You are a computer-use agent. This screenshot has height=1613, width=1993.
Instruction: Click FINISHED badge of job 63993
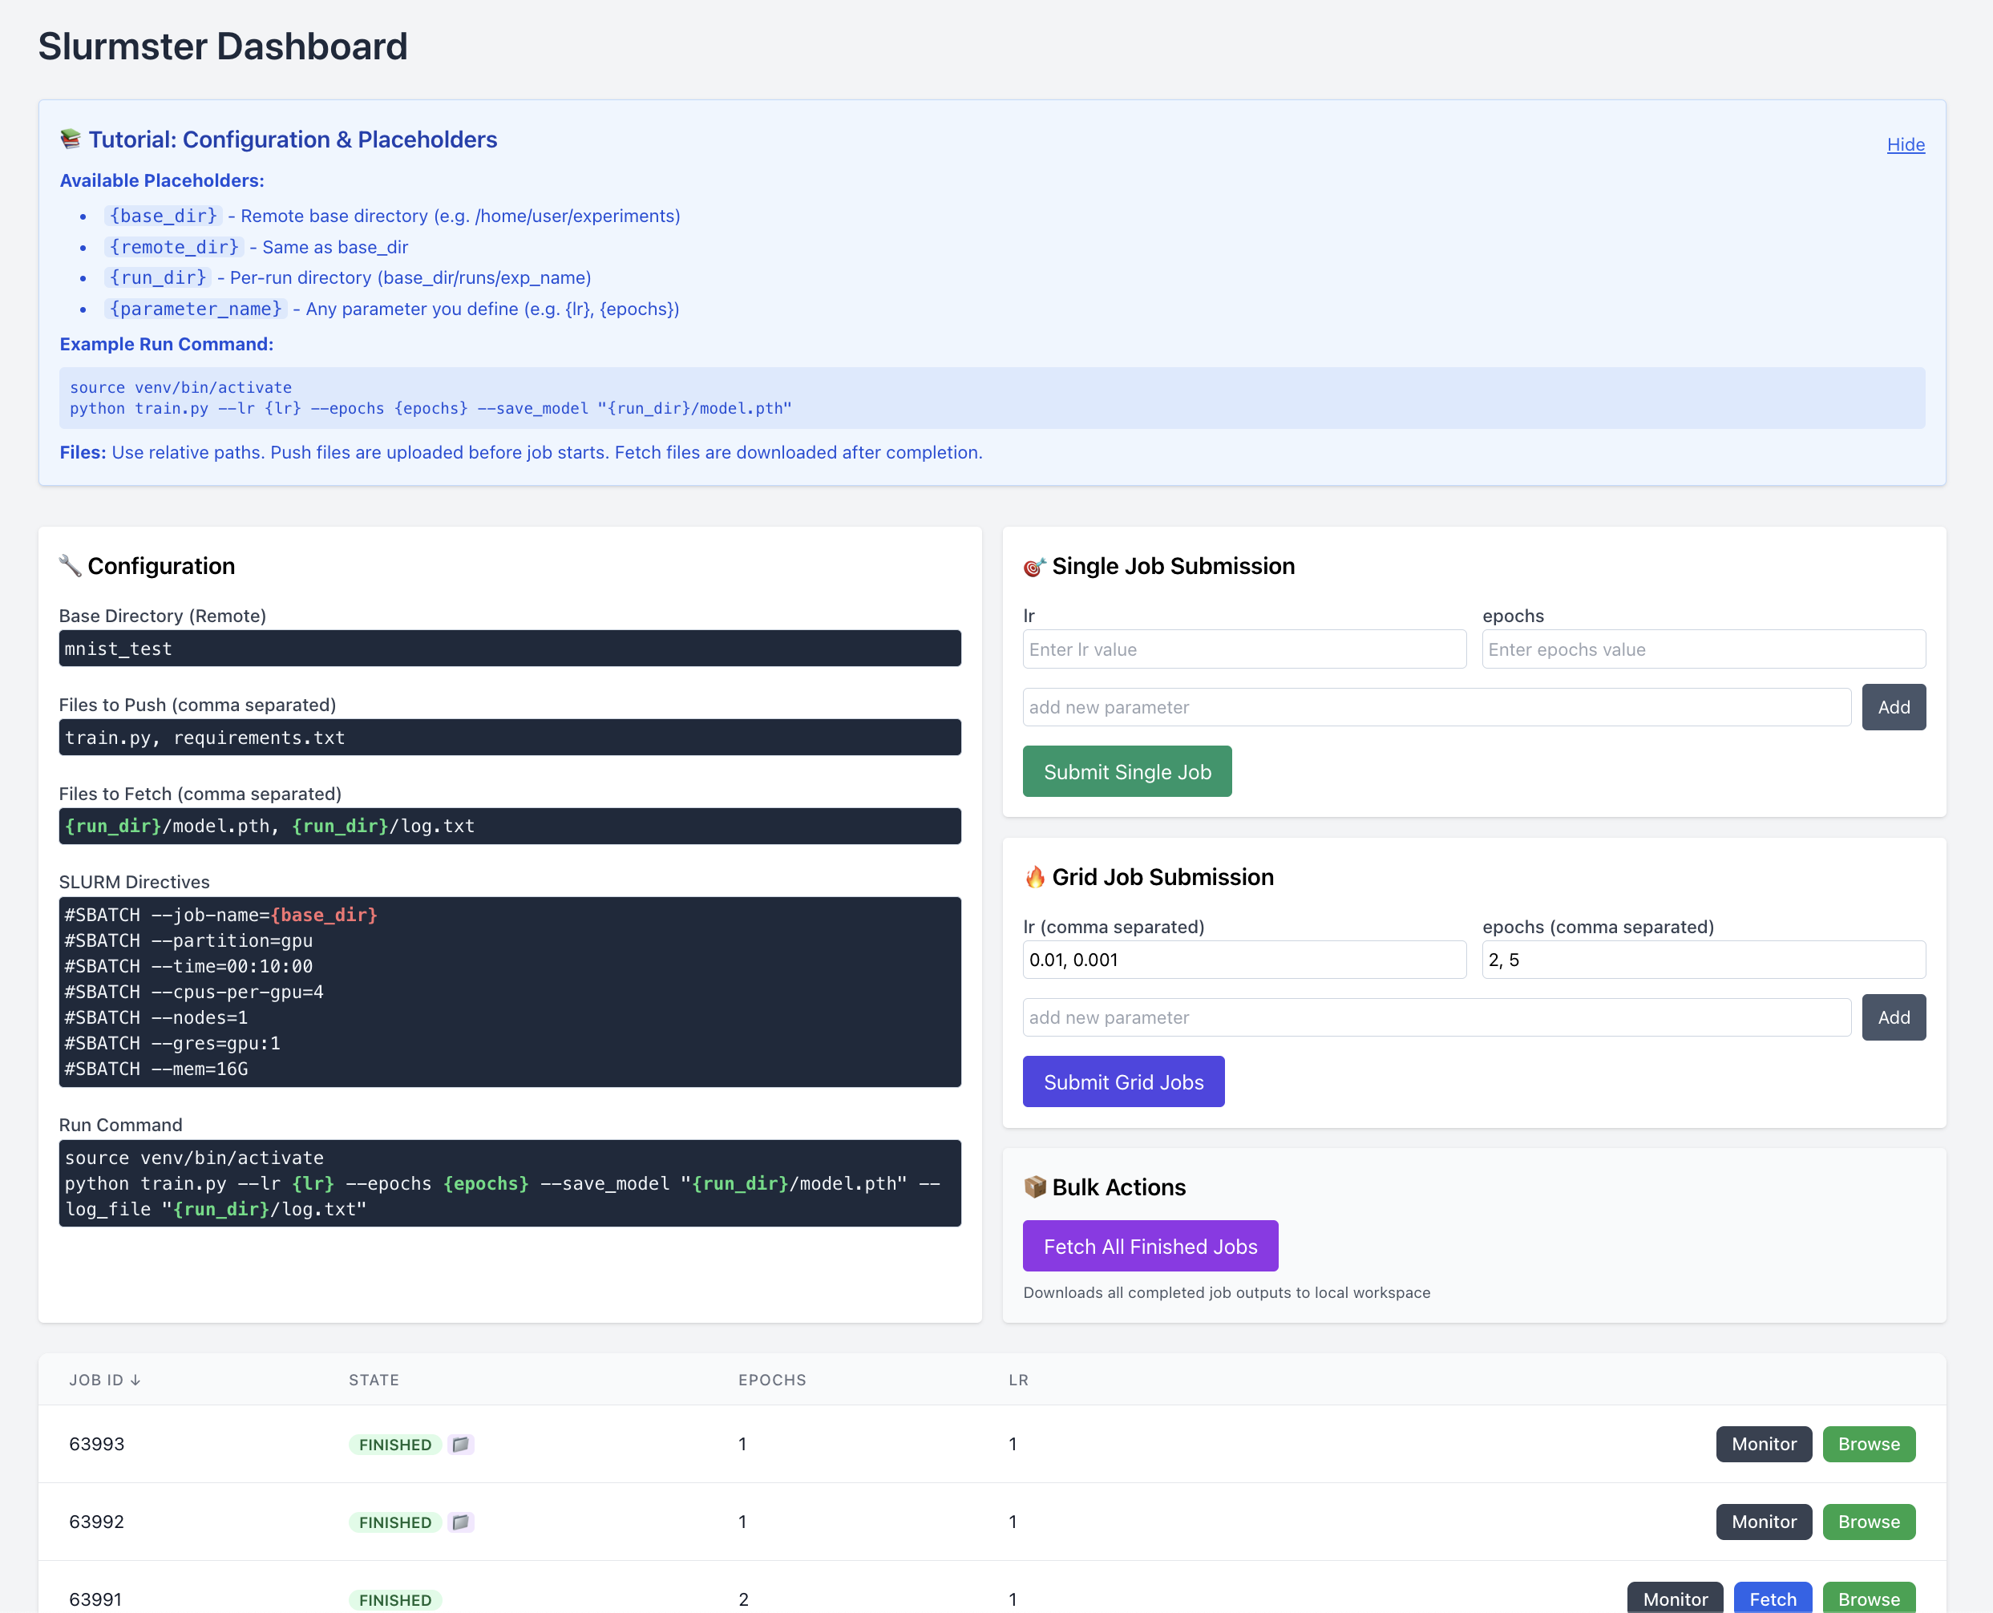point(395,1444)
